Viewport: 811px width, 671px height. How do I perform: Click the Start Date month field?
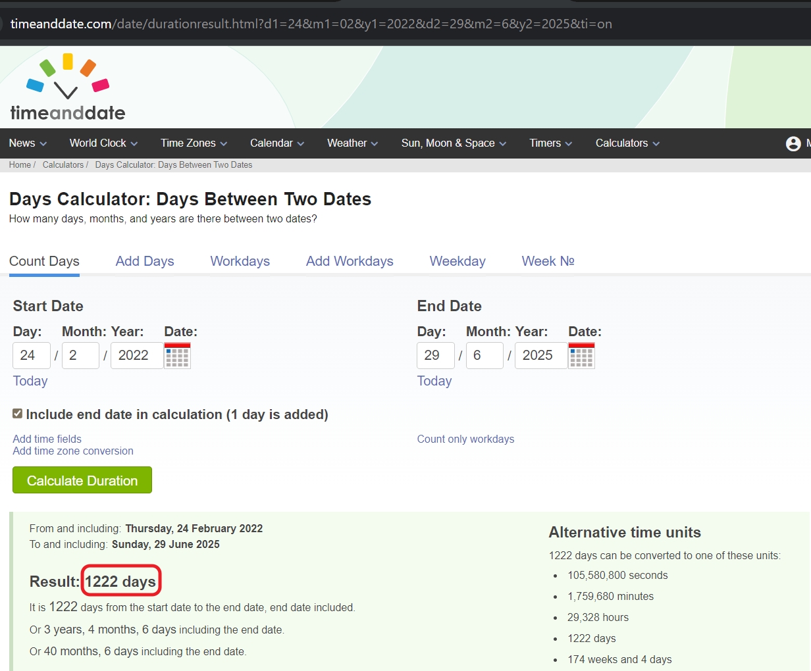[x=80, y=355]
